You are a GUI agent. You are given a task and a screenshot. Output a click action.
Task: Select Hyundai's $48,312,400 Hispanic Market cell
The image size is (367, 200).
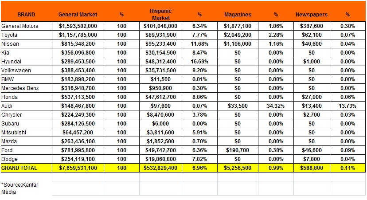[x=160, y=62]
